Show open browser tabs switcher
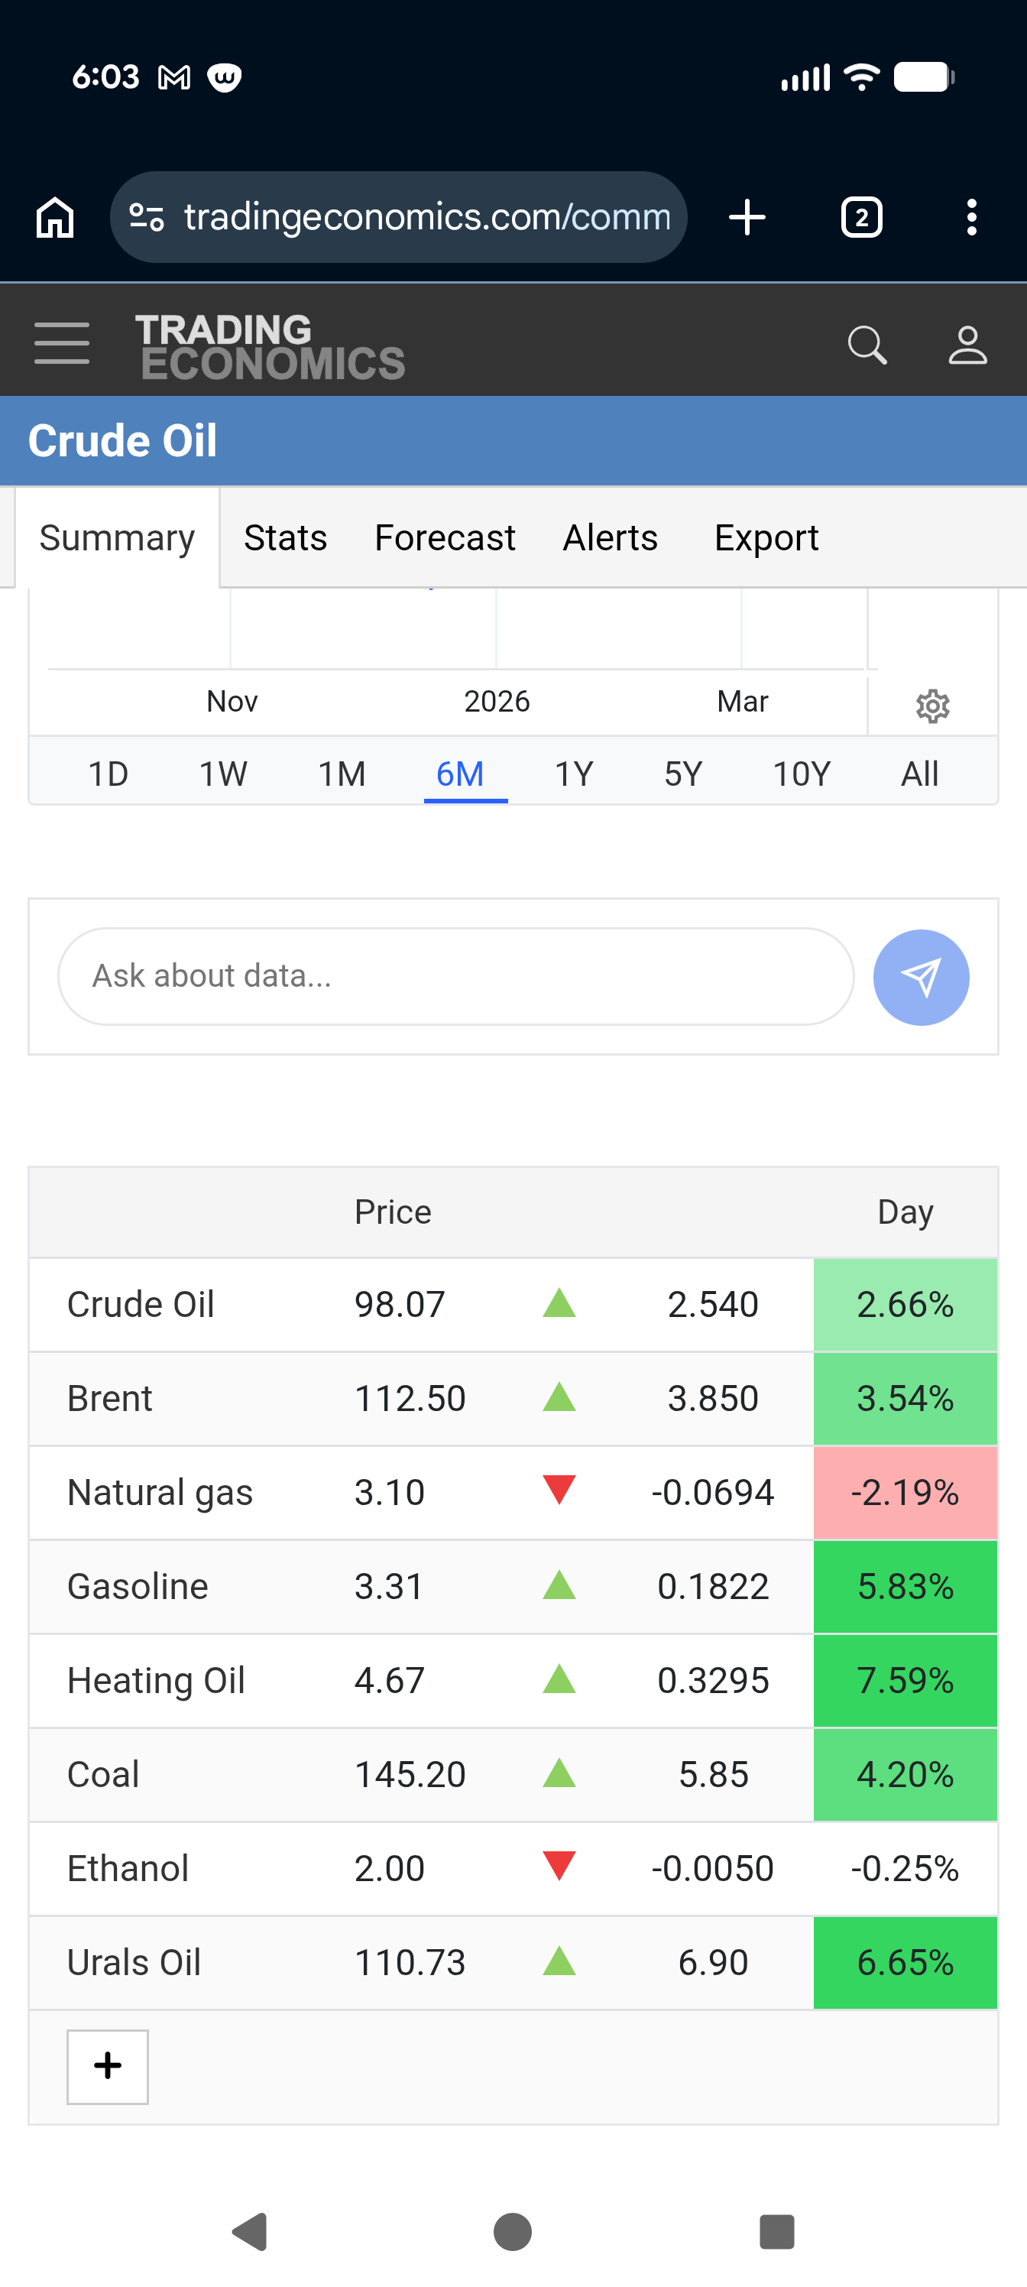 coord(860,218)
